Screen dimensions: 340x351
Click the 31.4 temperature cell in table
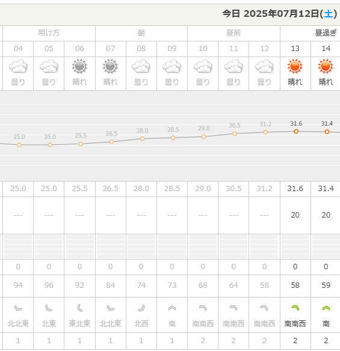[x=326, y=189]
